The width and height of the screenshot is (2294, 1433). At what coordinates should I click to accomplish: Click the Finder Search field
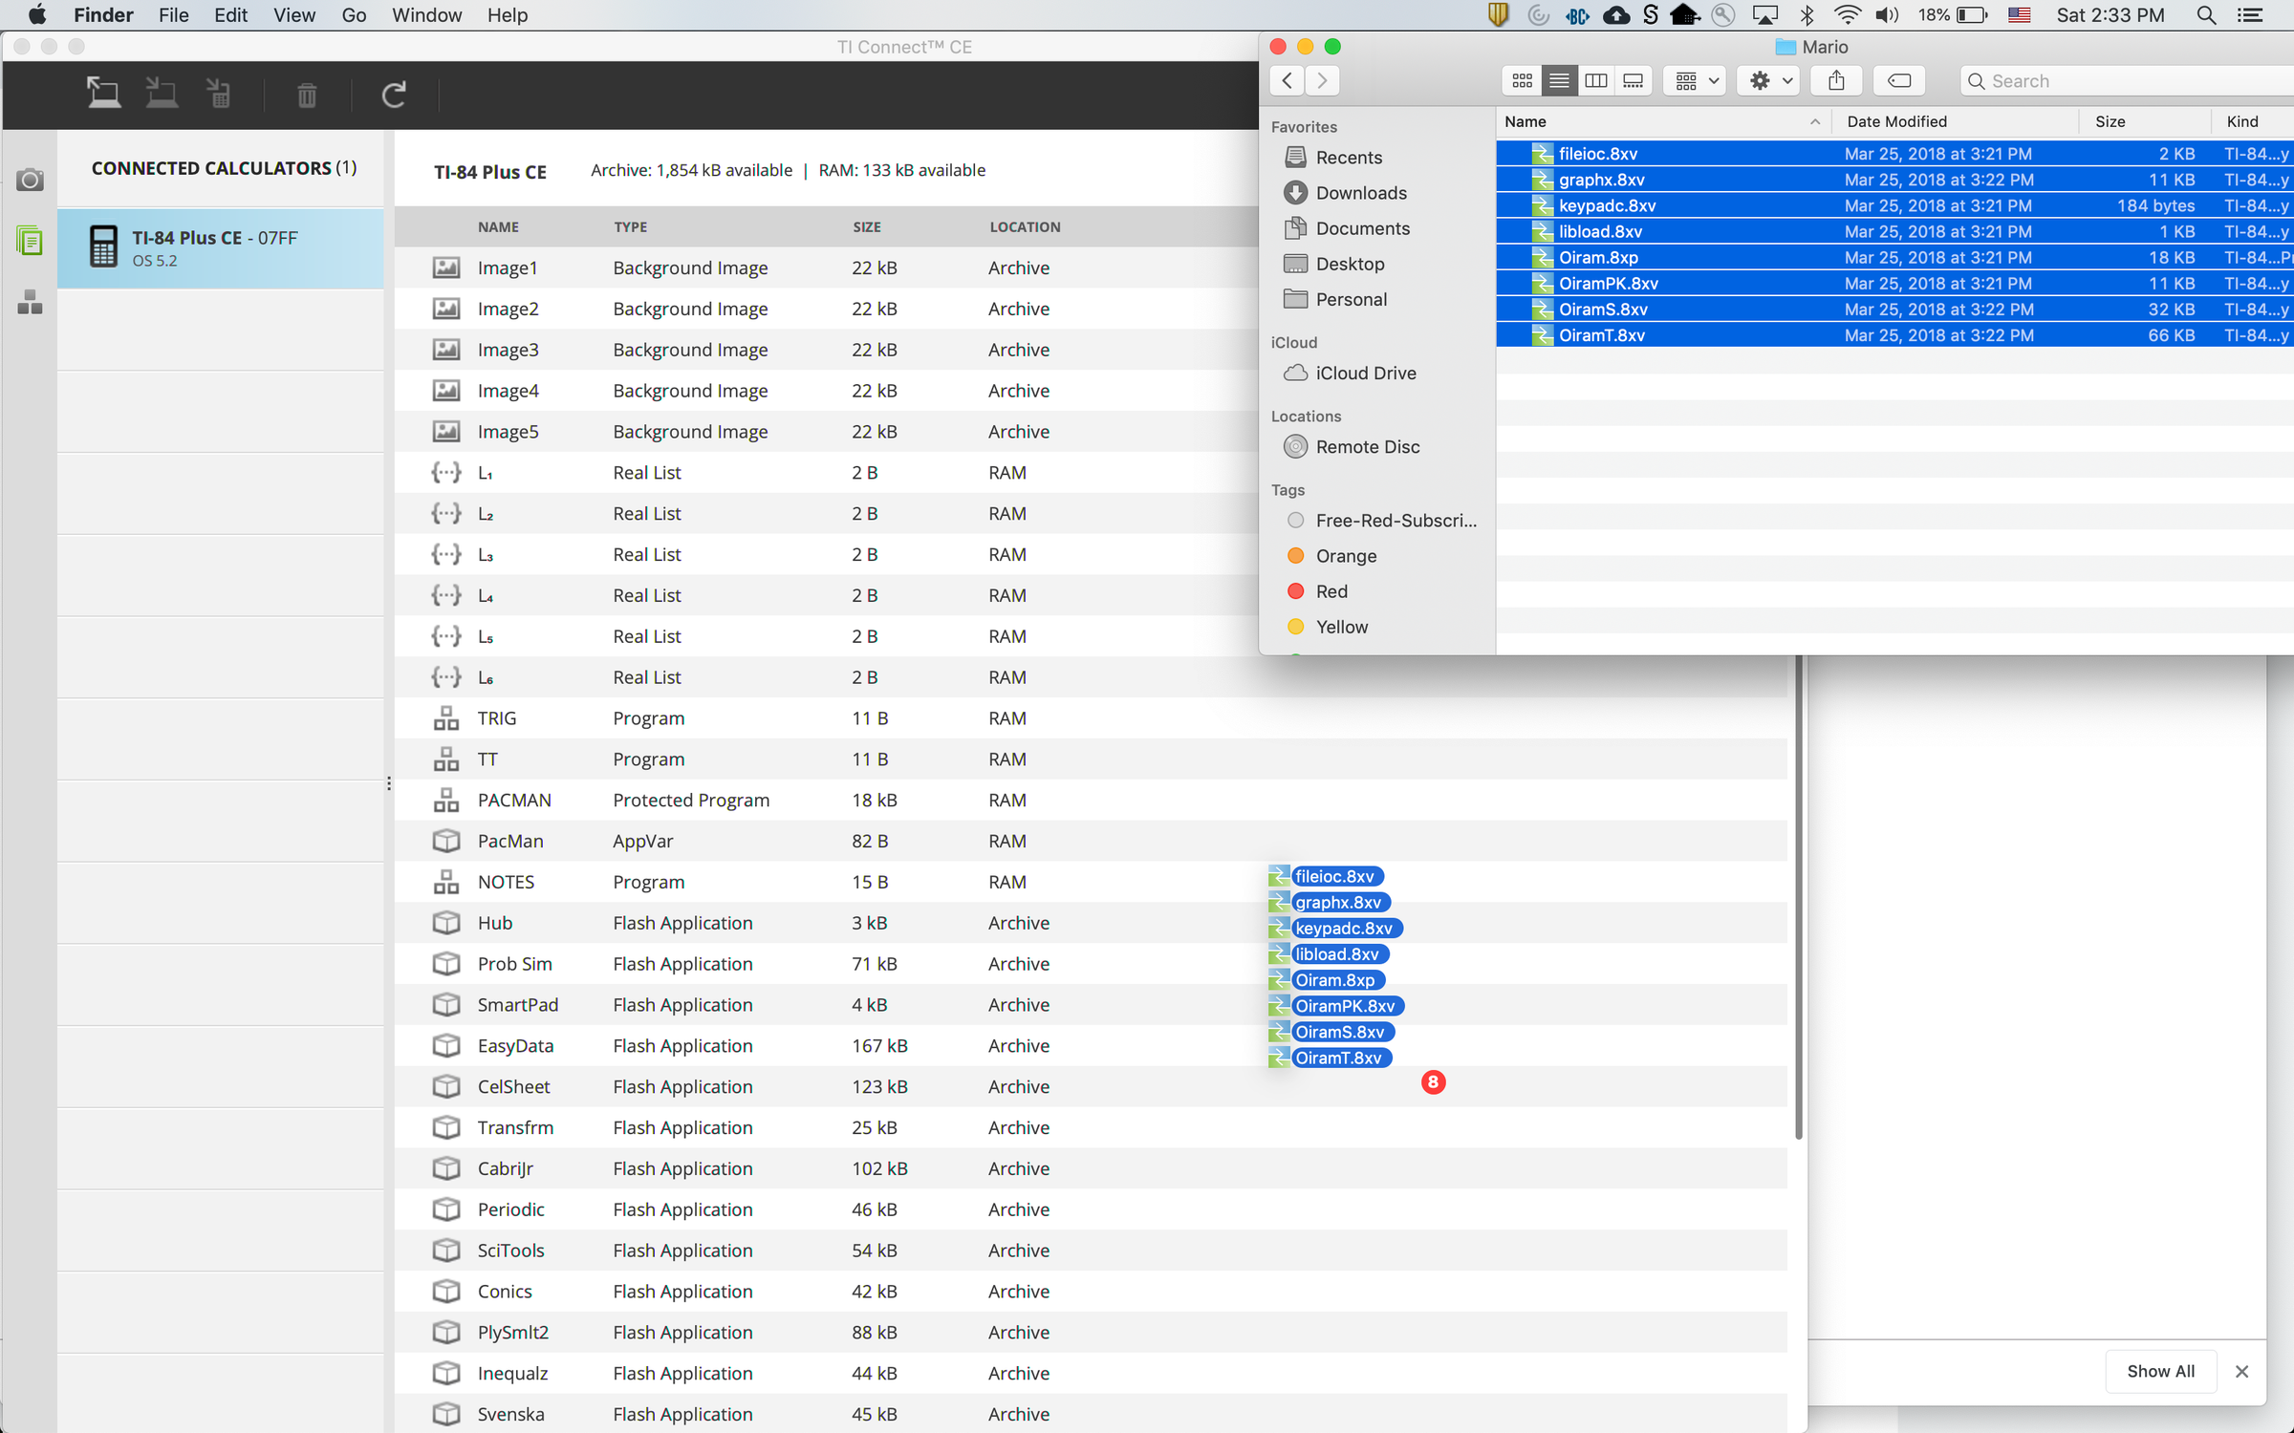[x=2126, y=80]
